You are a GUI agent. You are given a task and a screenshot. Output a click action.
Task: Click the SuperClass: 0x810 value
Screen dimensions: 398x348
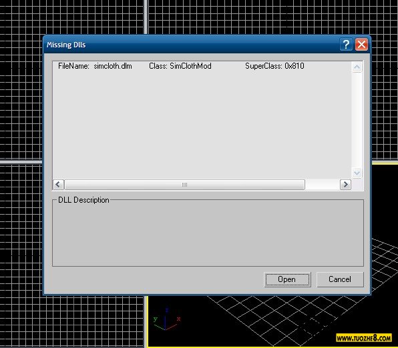click(274, 66)
